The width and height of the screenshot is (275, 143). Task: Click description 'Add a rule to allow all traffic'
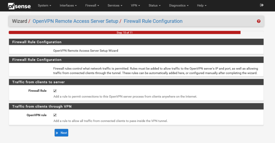(x=110, y=121)
